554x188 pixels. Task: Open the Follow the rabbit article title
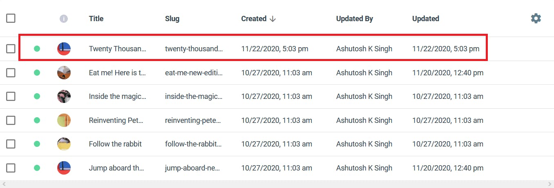(115, 144)
